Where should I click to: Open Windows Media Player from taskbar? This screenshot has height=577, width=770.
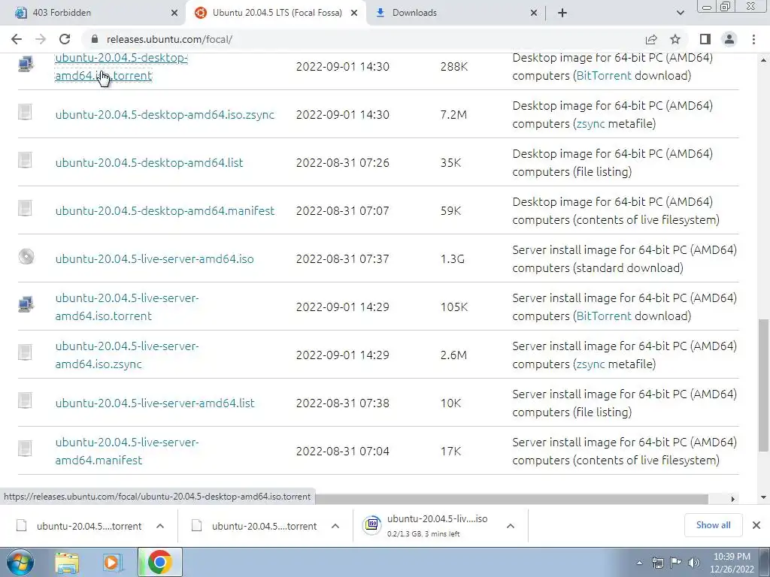coord(111,562)
